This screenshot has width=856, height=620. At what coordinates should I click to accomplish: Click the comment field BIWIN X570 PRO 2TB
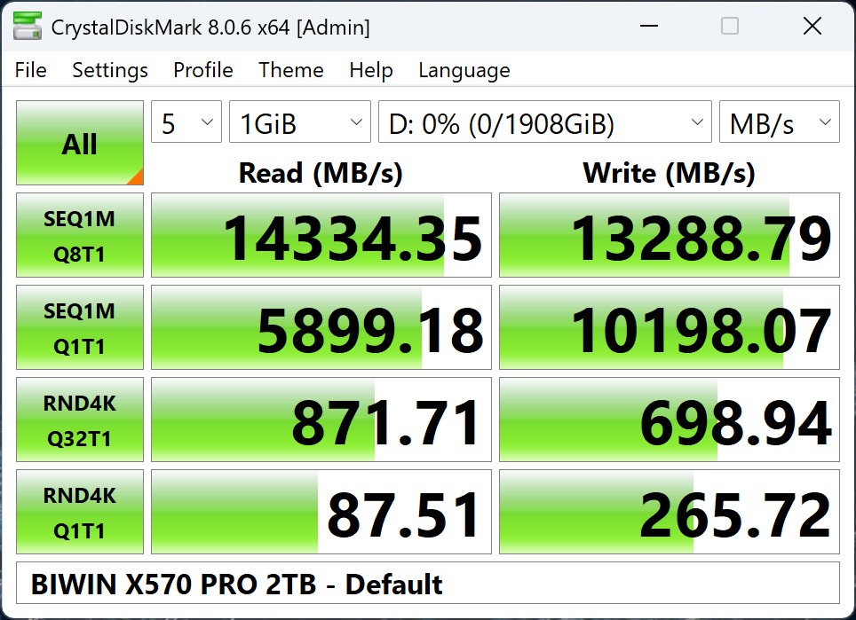428,583
